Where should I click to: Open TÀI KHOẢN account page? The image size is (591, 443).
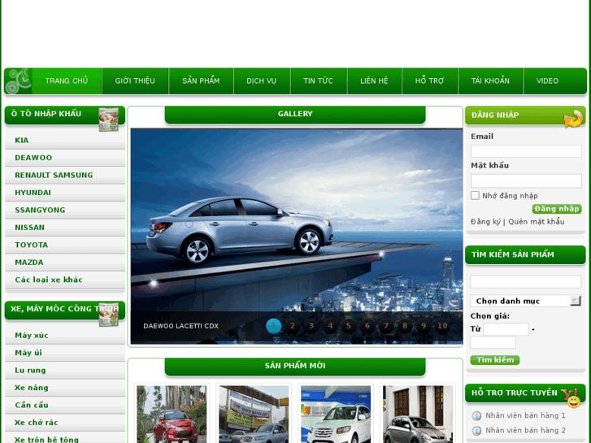click(x=490, y=80)
